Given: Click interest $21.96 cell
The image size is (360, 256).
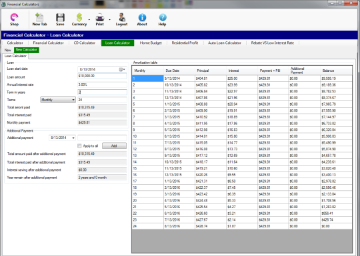Looking at the screenshot, I should [242, 98].
